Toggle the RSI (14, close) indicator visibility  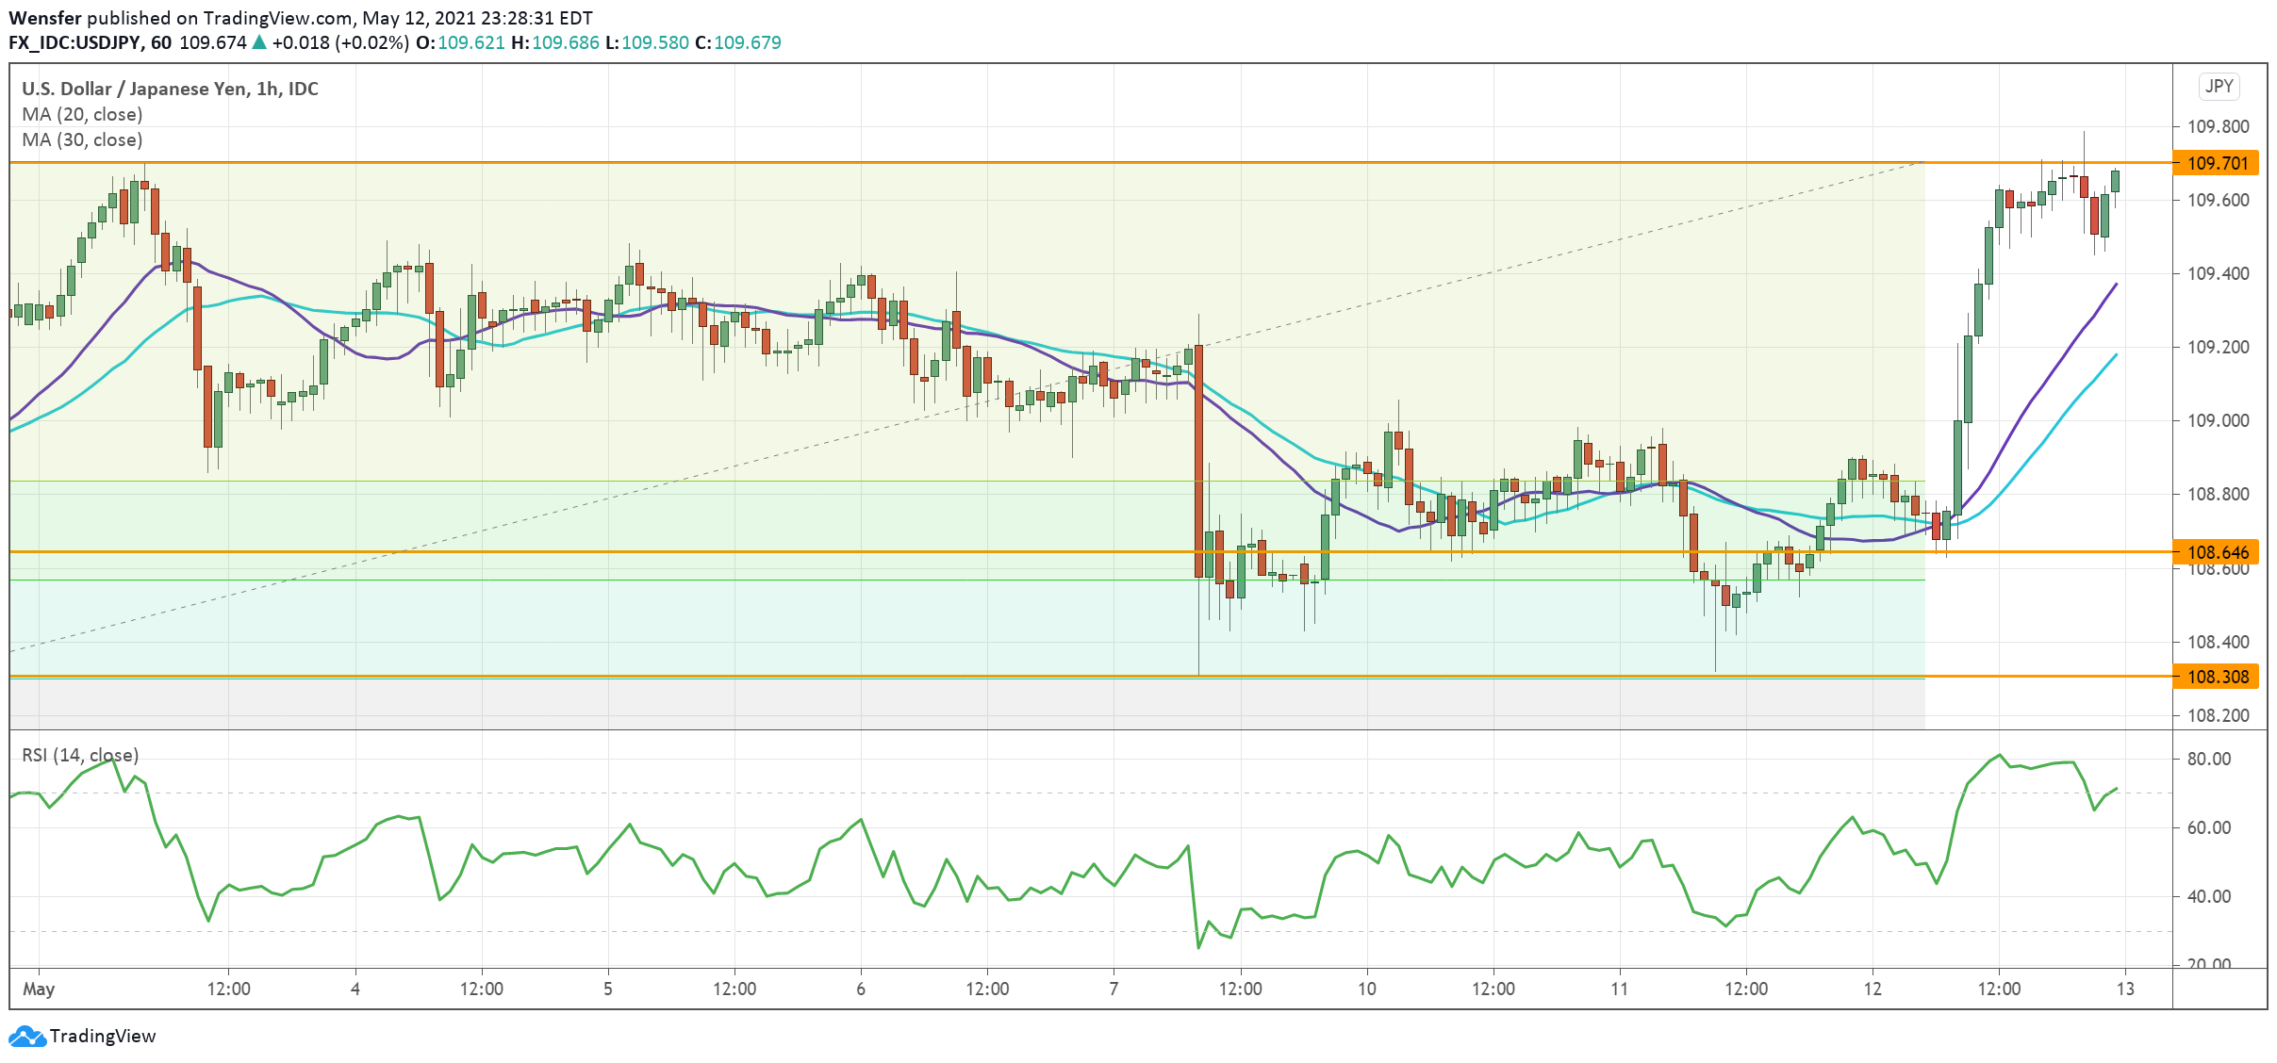pos(80,755)
